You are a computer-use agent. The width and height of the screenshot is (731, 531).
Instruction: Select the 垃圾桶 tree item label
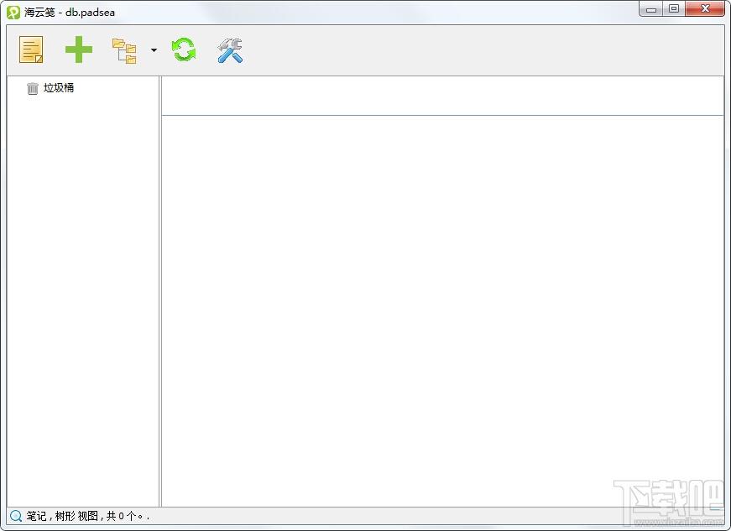[59, 87]
